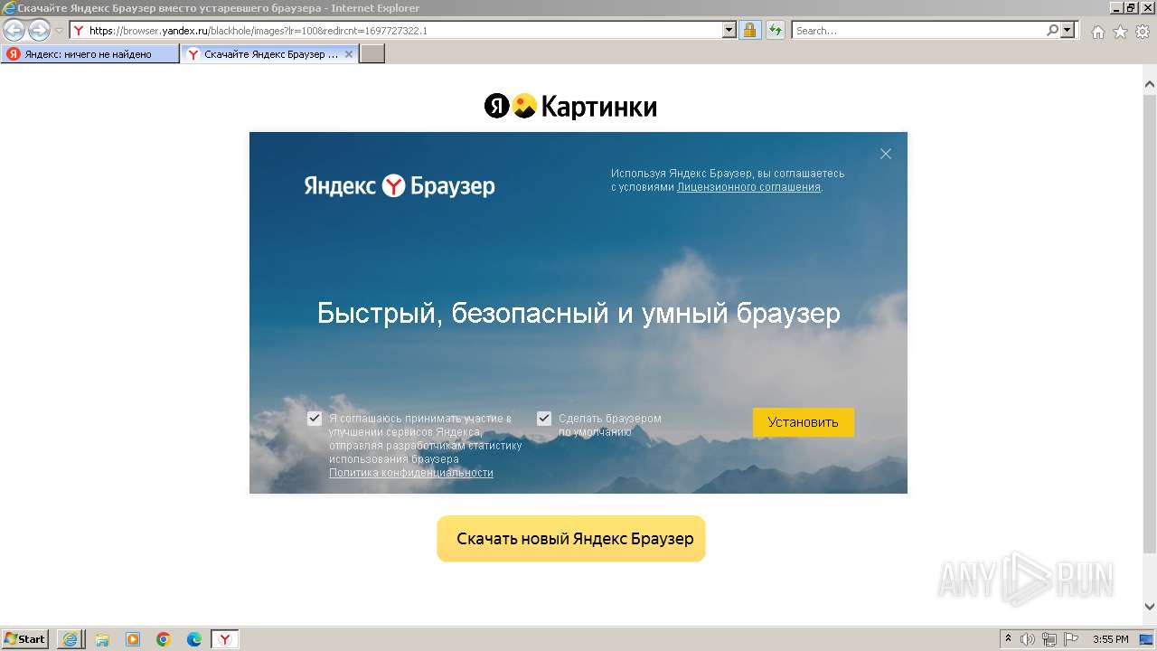Click the headline 'Быстрый, безопасный и умный браузер'
Screen dimensions: 1157x651
tap(578, 314)
